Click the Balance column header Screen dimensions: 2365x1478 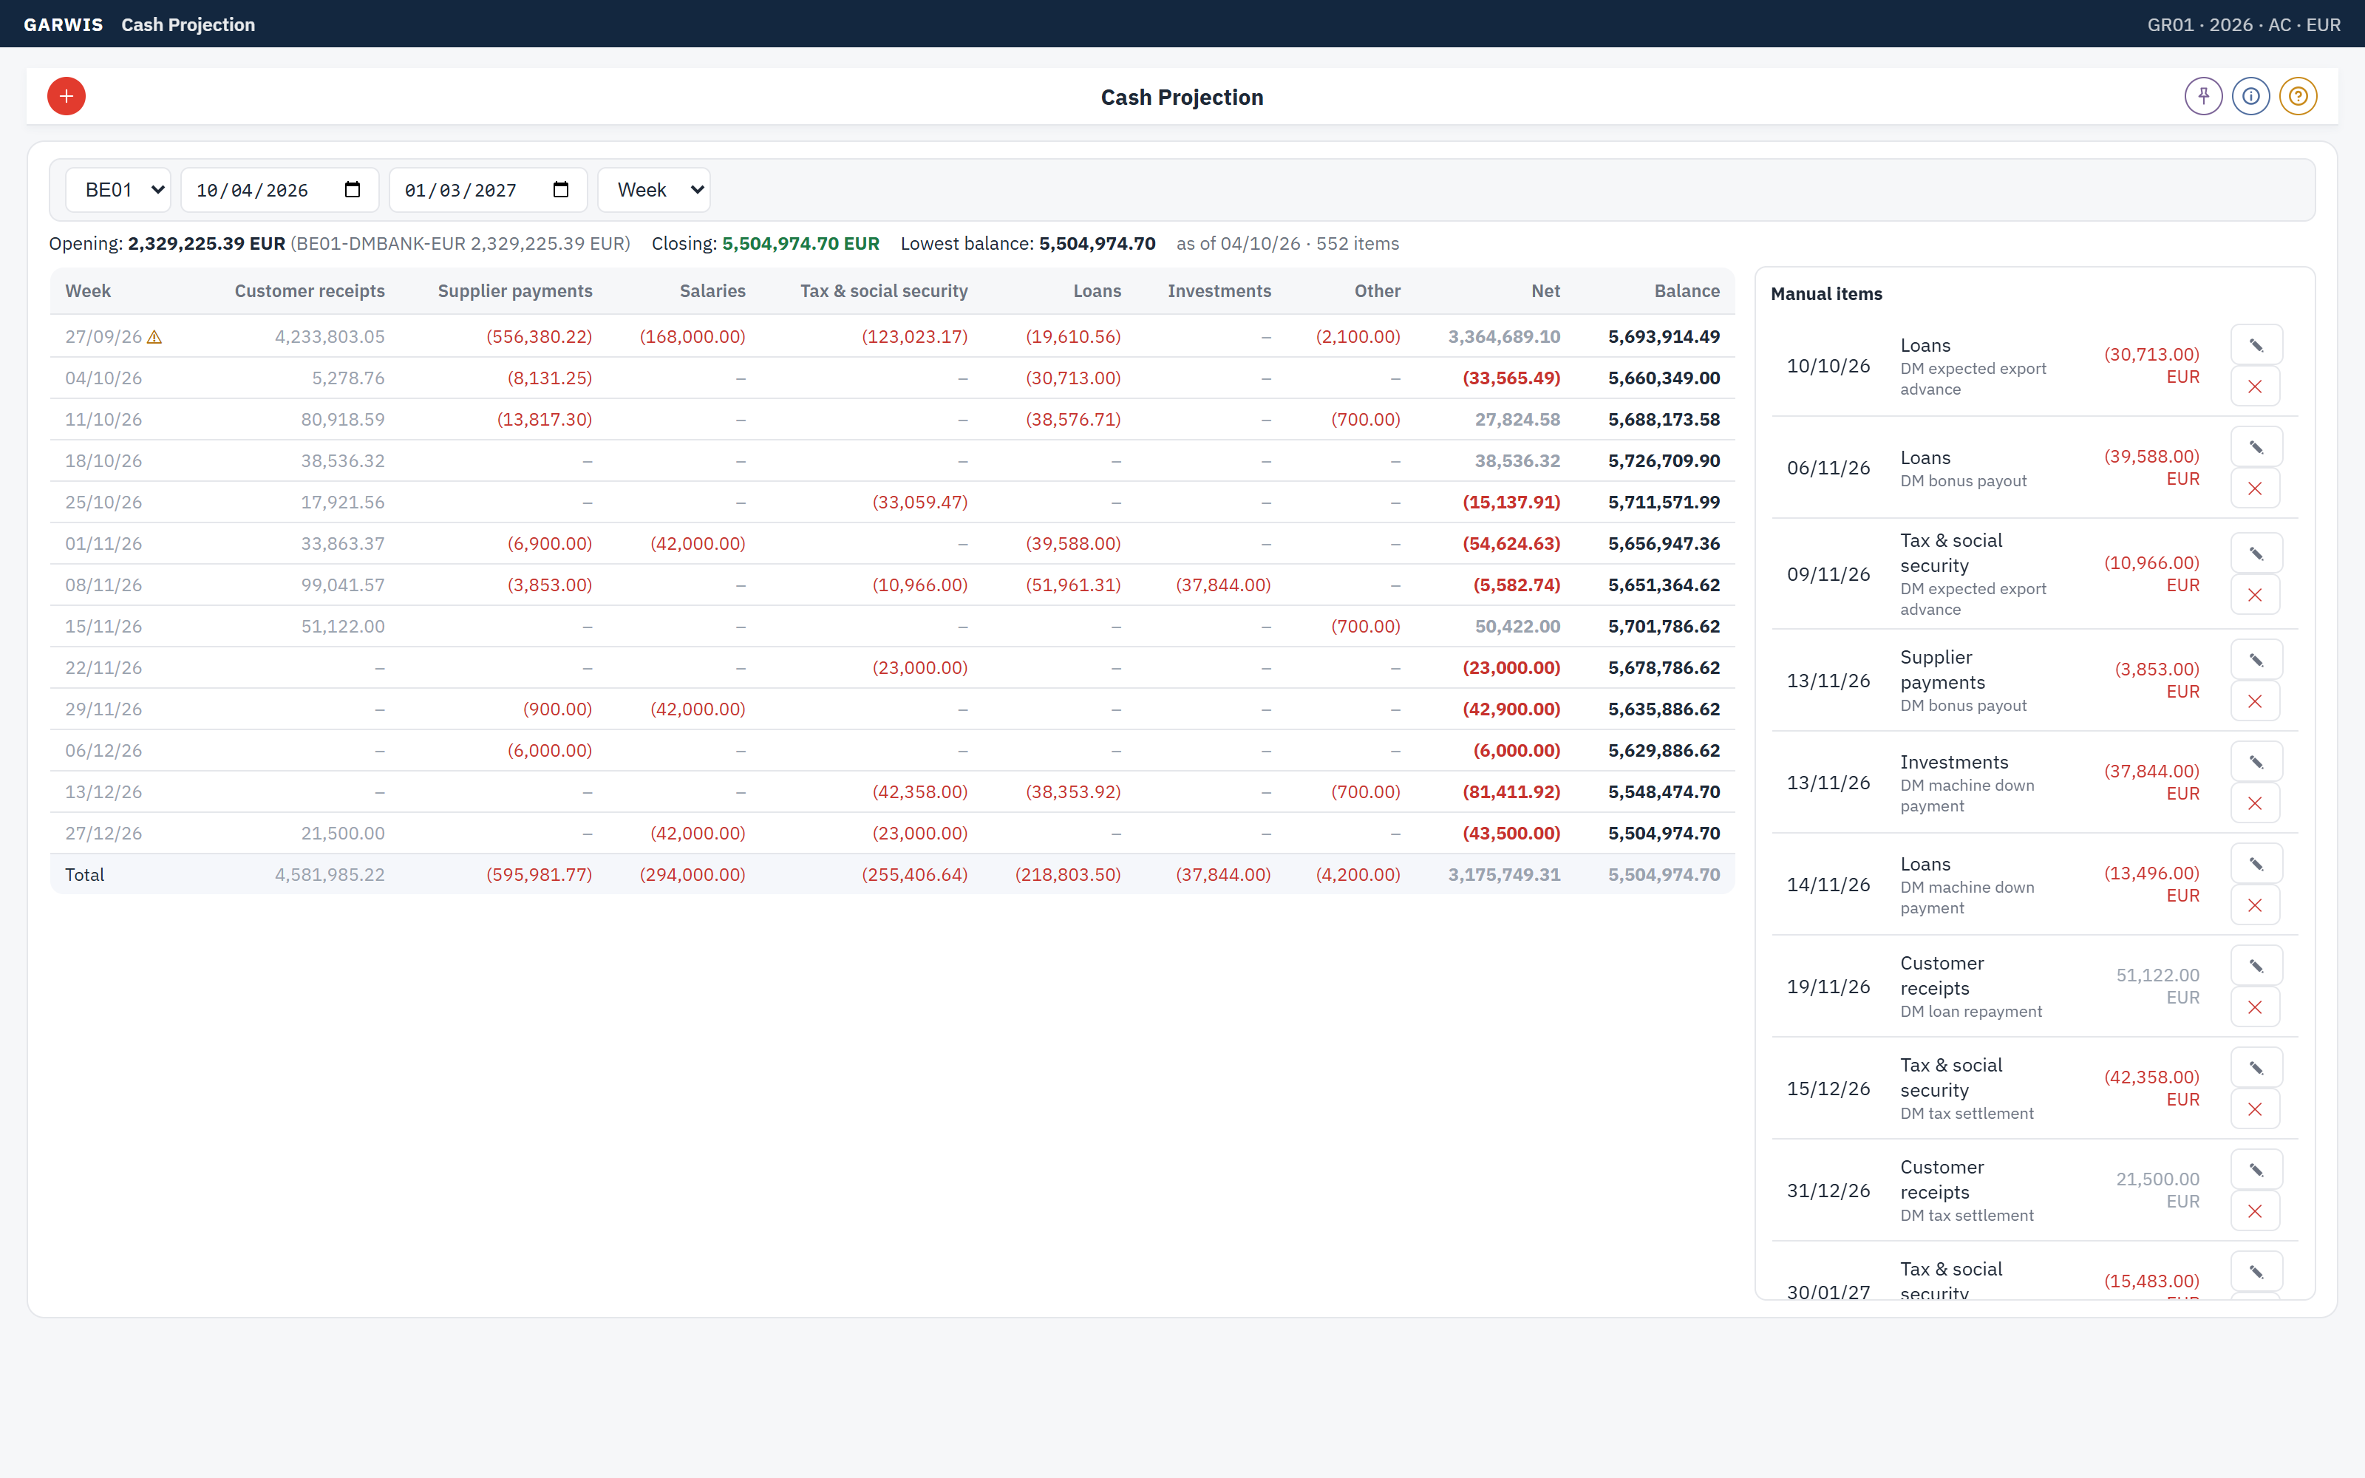(x=1687, y=291)
